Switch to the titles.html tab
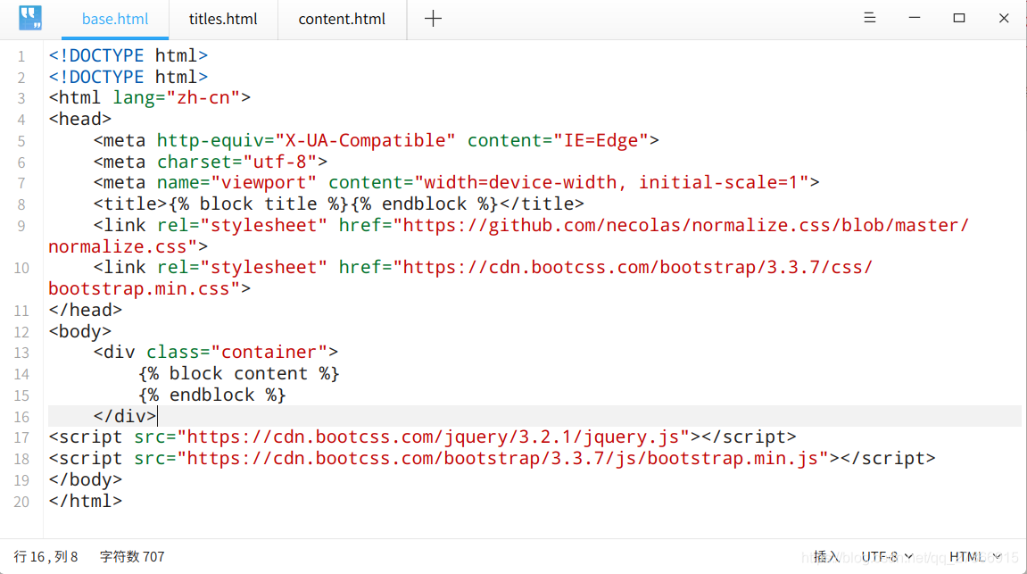The width and height of the screenshot is (1027, 574). 223,19
